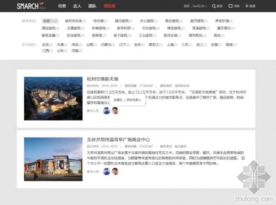Open the 杭州空港新天地 aerial thumbnail

click(53, 98)
